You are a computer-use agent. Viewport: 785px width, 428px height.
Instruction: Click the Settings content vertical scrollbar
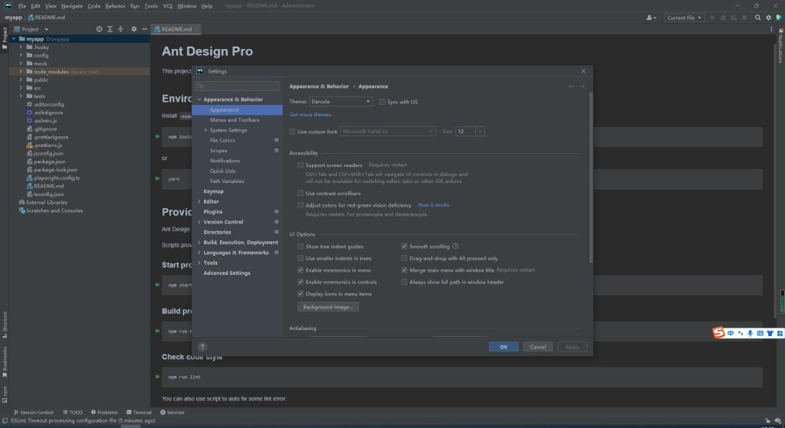pyautogui.click(x=591, y=178)
